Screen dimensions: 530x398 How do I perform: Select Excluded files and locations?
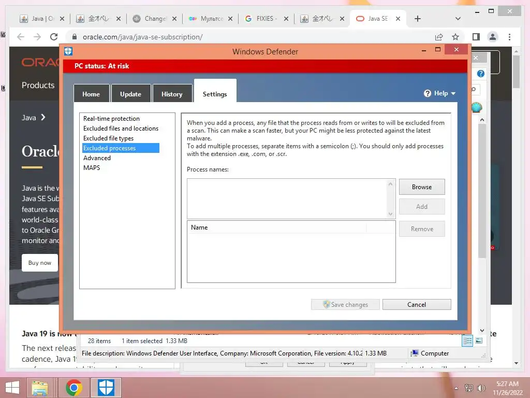point(121,129)
